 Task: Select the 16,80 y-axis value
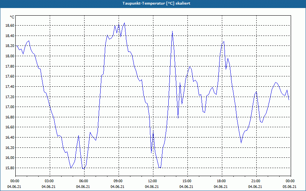tap(10, 117)
